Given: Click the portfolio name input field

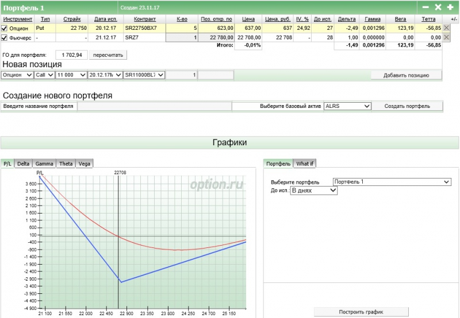Looking at the screenshot, I should [154, 106].
